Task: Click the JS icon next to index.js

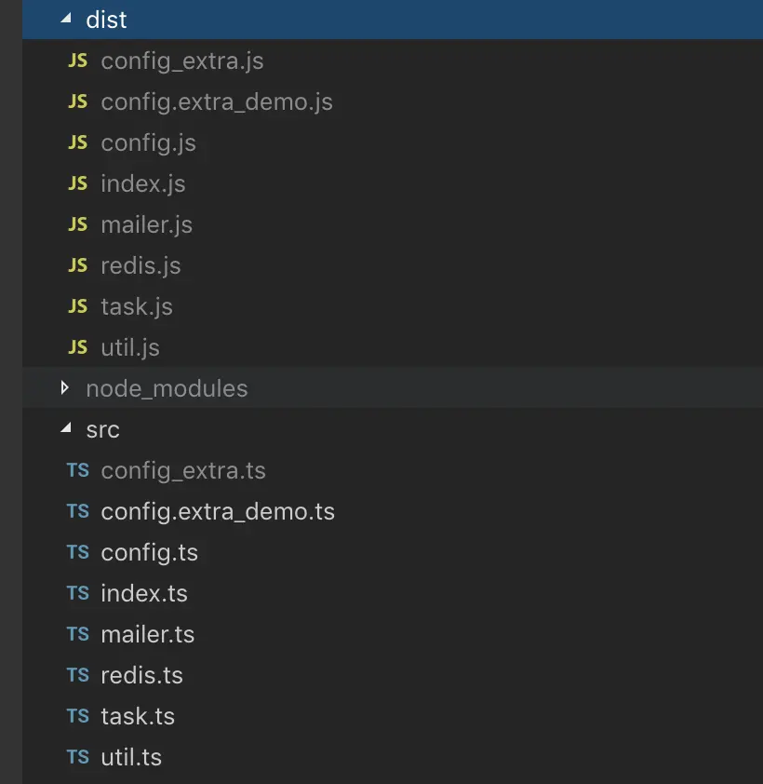Action: point(78,183)
